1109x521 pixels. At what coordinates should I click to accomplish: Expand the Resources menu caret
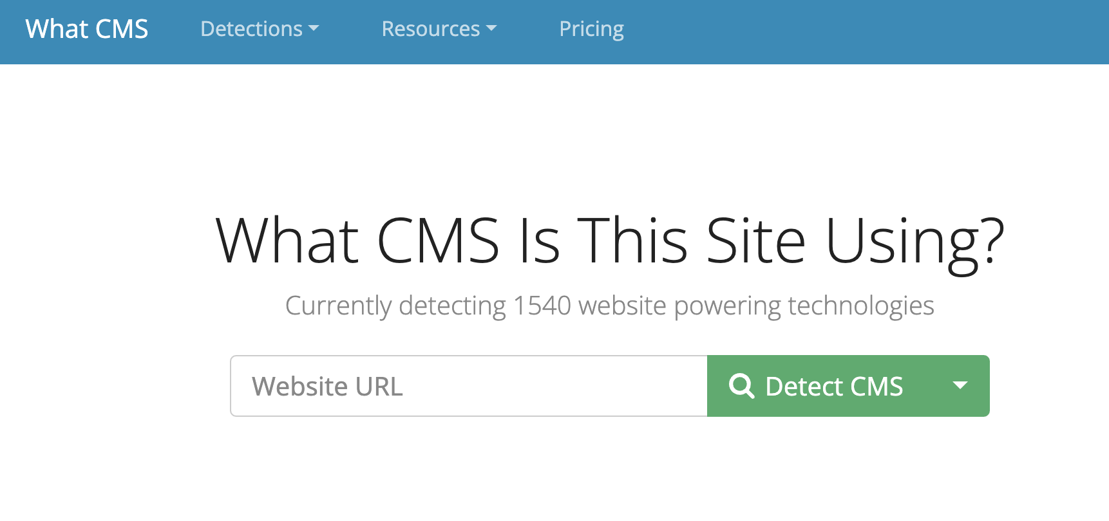tap(491, 28)
